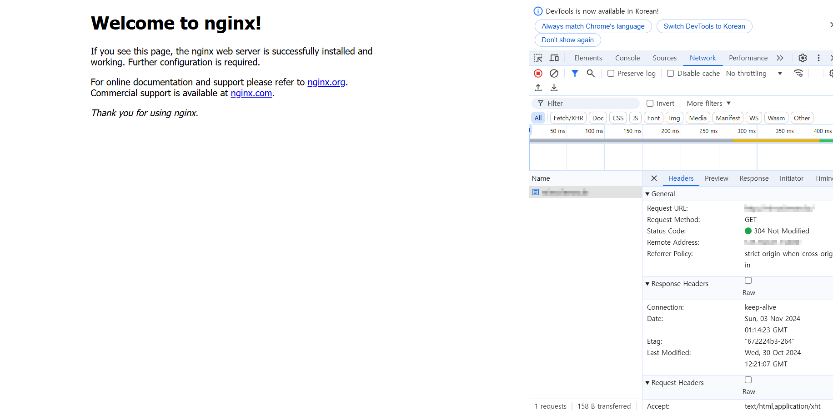
Task: Close the request details pane
Action: click(654, 178)
